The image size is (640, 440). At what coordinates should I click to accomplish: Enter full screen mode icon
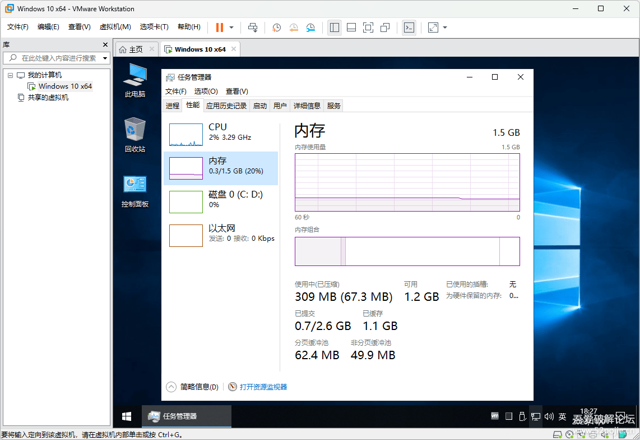368,27
